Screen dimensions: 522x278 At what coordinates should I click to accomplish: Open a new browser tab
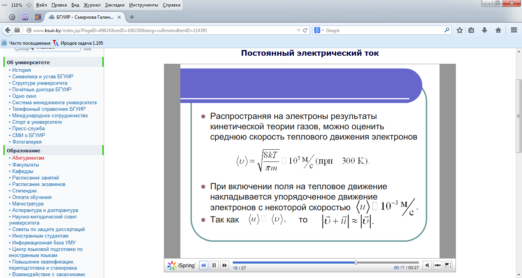pyautogui.click(x=132, y=17)
